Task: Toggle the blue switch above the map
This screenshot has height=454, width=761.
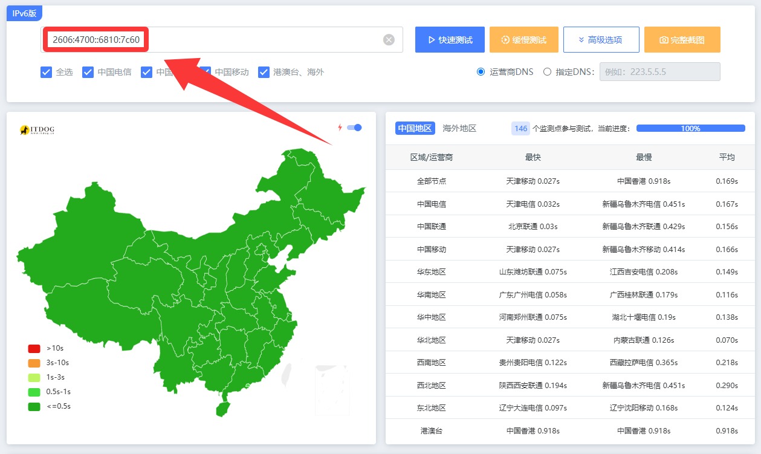Action: tap(354, 128)
